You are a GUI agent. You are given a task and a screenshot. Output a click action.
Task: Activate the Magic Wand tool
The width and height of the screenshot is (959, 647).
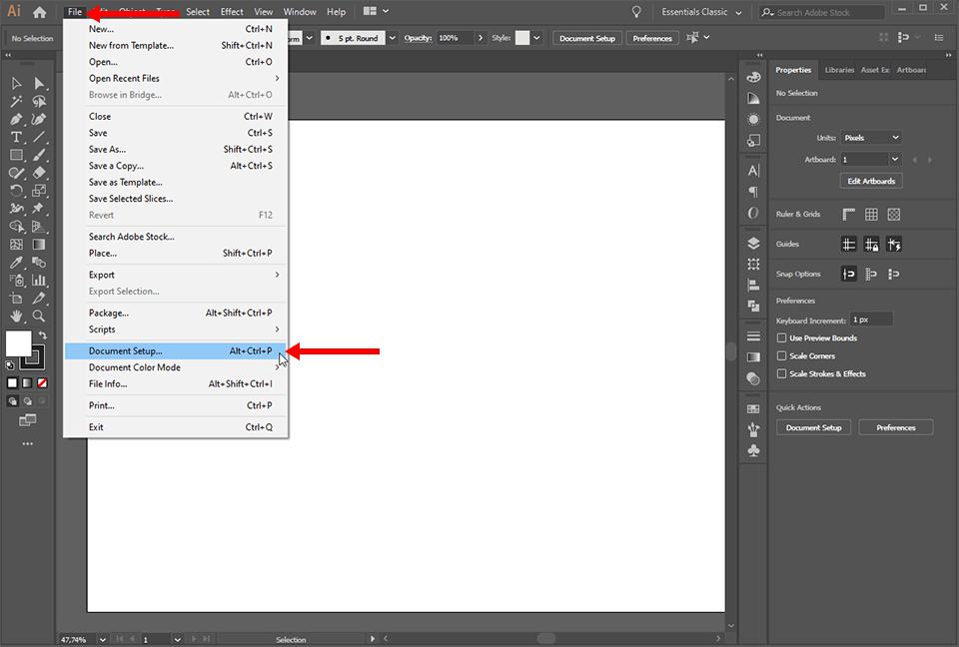(16, 101)
